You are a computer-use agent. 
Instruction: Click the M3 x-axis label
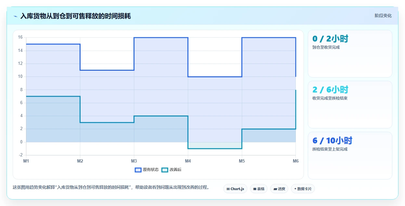tap(134, 161)
